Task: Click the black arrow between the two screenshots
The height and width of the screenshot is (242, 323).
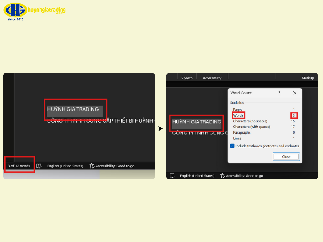Action: point(160,129)
